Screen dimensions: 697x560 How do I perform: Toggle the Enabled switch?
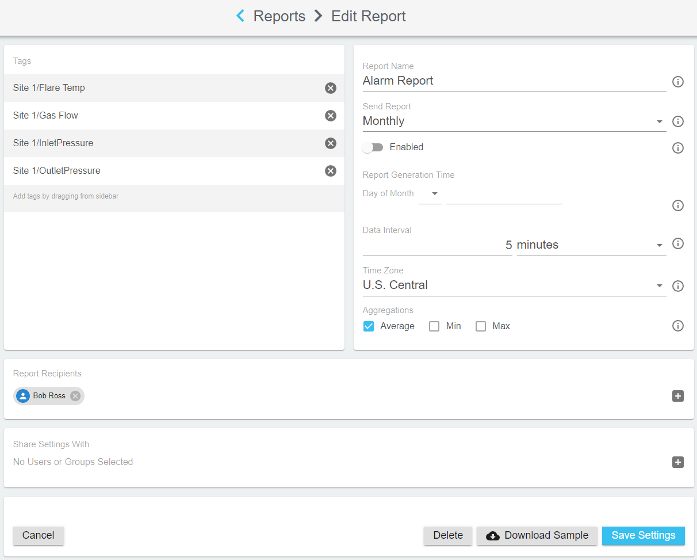(x=373, y=147)
